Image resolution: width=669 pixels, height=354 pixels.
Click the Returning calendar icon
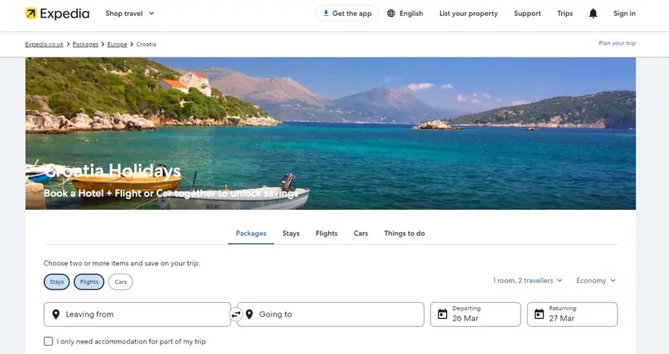(539, 314)
